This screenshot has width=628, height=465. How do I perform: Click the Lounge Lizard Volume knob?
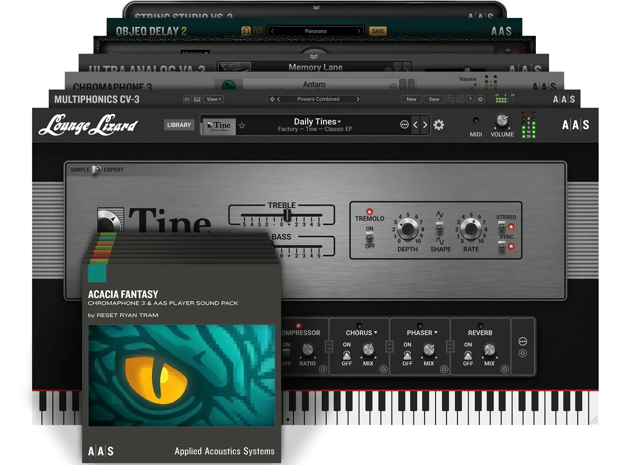[x=502, y=121]
